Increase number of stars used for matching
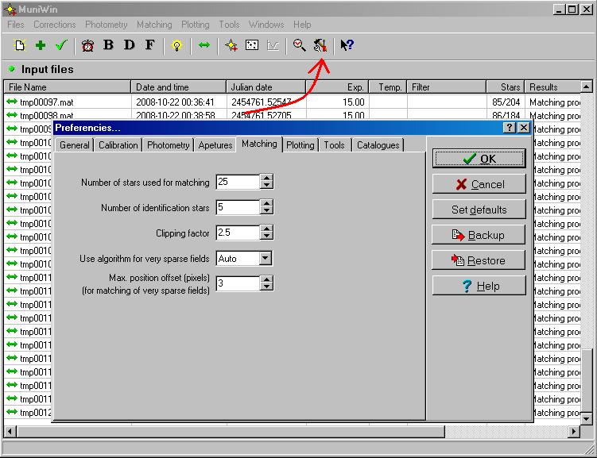The image size is (597, 458). [x=266, y=178]
